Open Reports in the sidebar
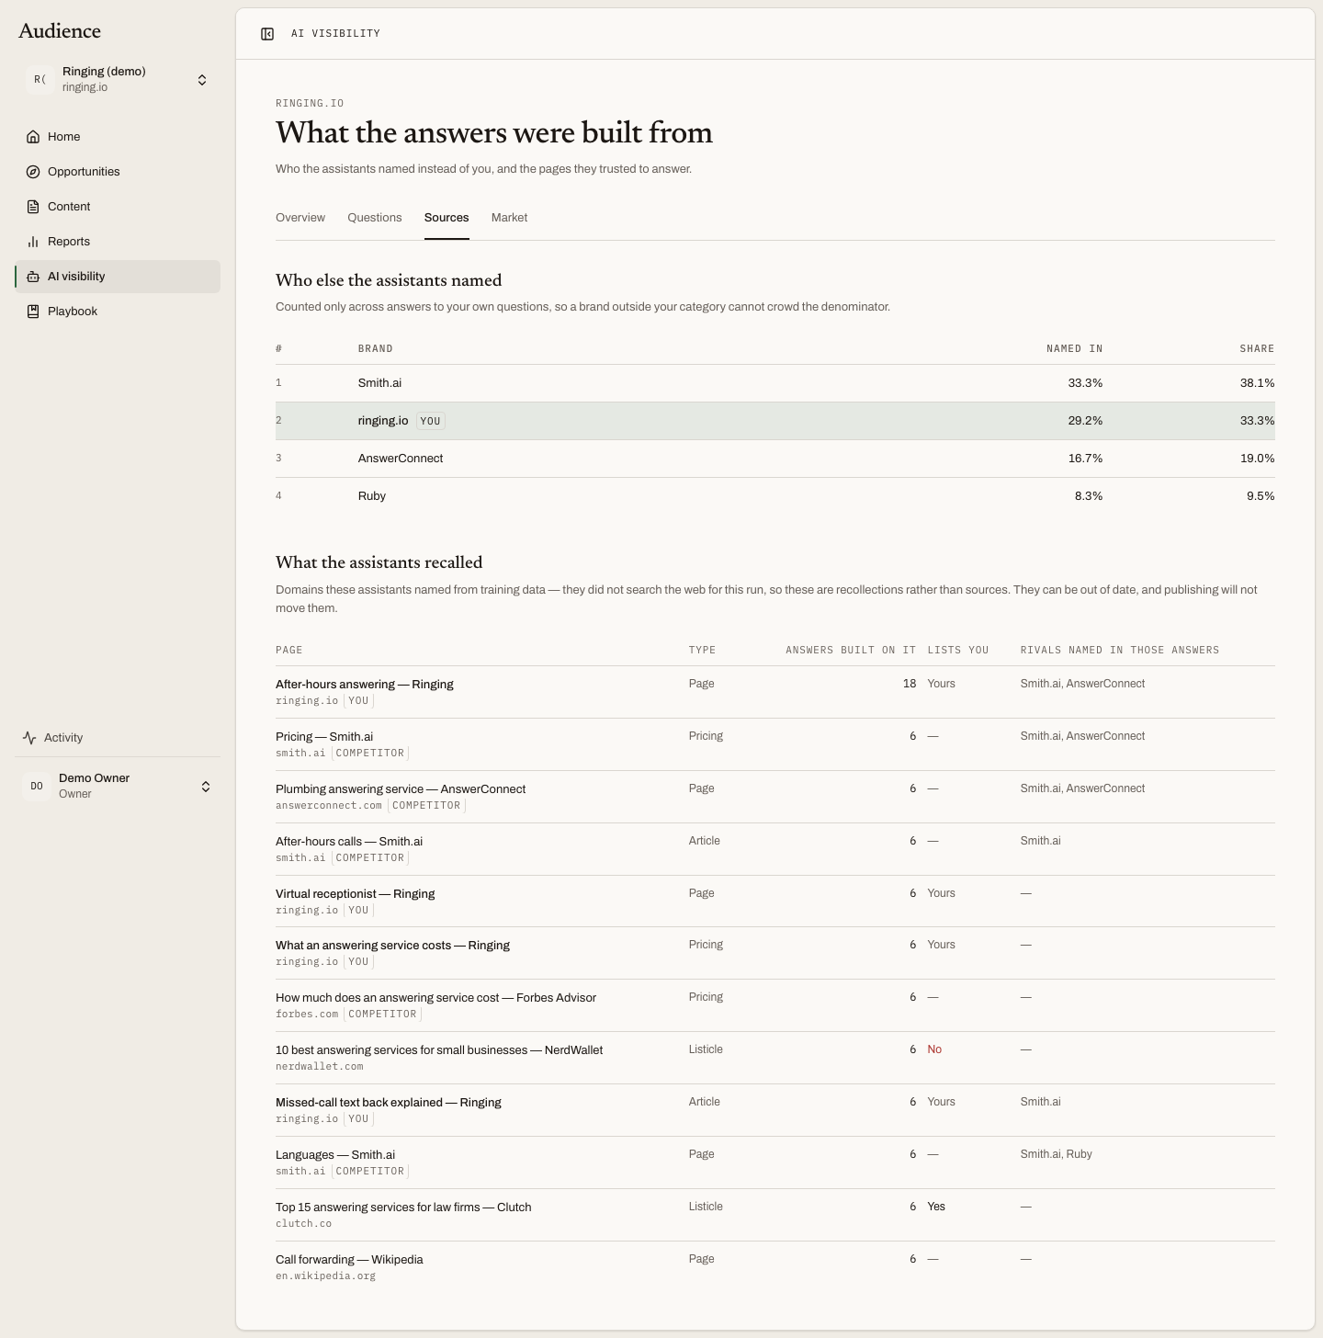Viewport: 1323px width, 1338px height. tap(118, 242)
